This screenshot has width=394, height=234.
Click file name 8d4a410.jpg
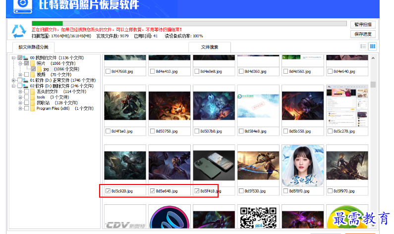167,71
